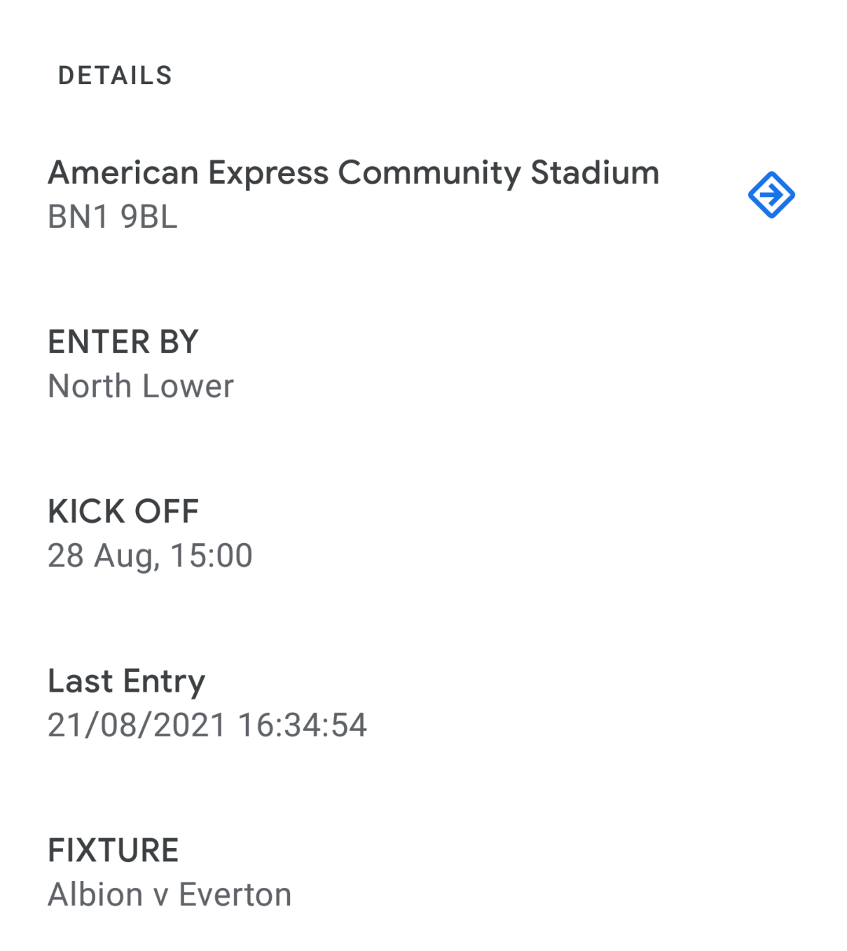Click the DETAILS section header
Screen dimensions: 847x951
[x=115, y=76]
